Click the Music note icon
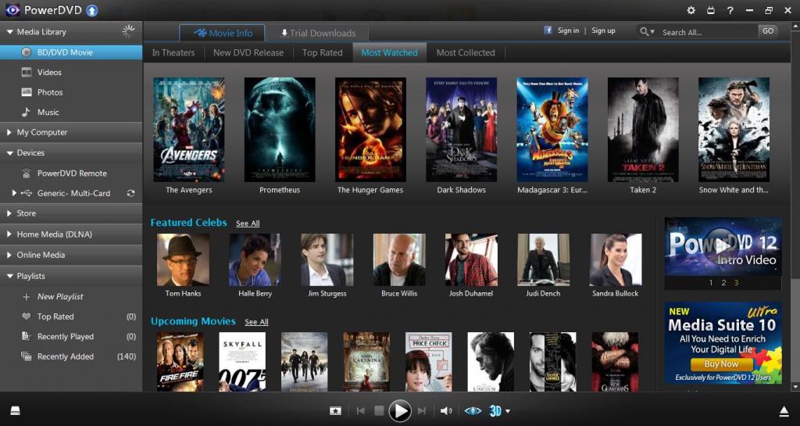Viewport: 800px width, 426px height. click(26, 113)
